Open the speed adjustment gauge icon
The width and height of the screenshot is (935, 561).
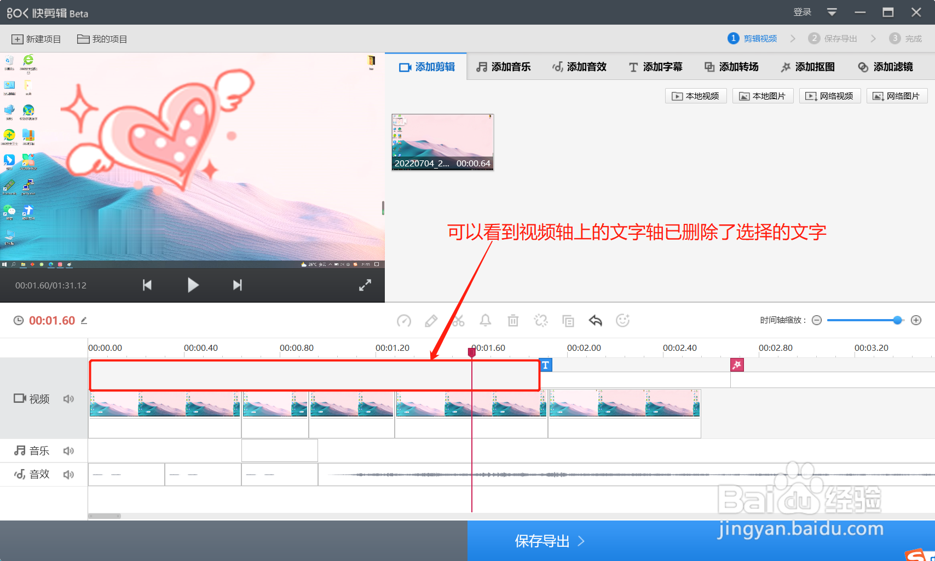coord(404,321)
